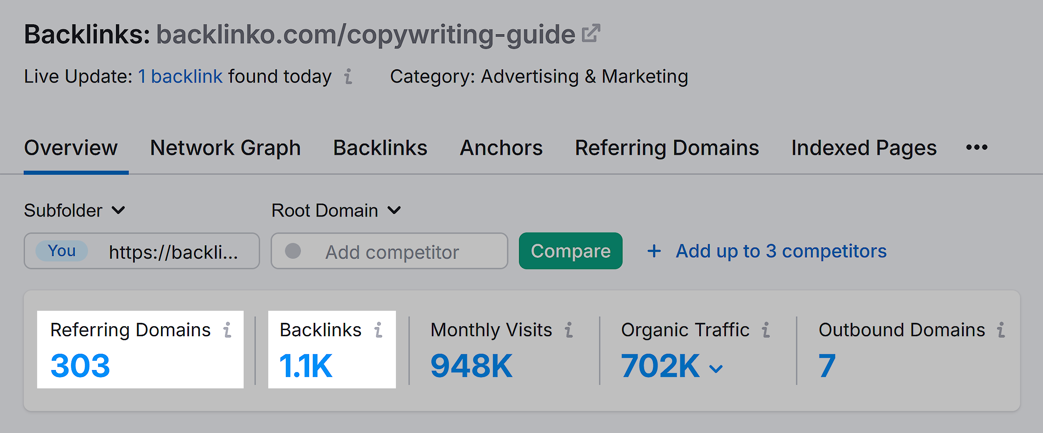Click info icon next to Live Update
Image resolution: width=1043 pixels, height=433 pixels.
(348, 77)
